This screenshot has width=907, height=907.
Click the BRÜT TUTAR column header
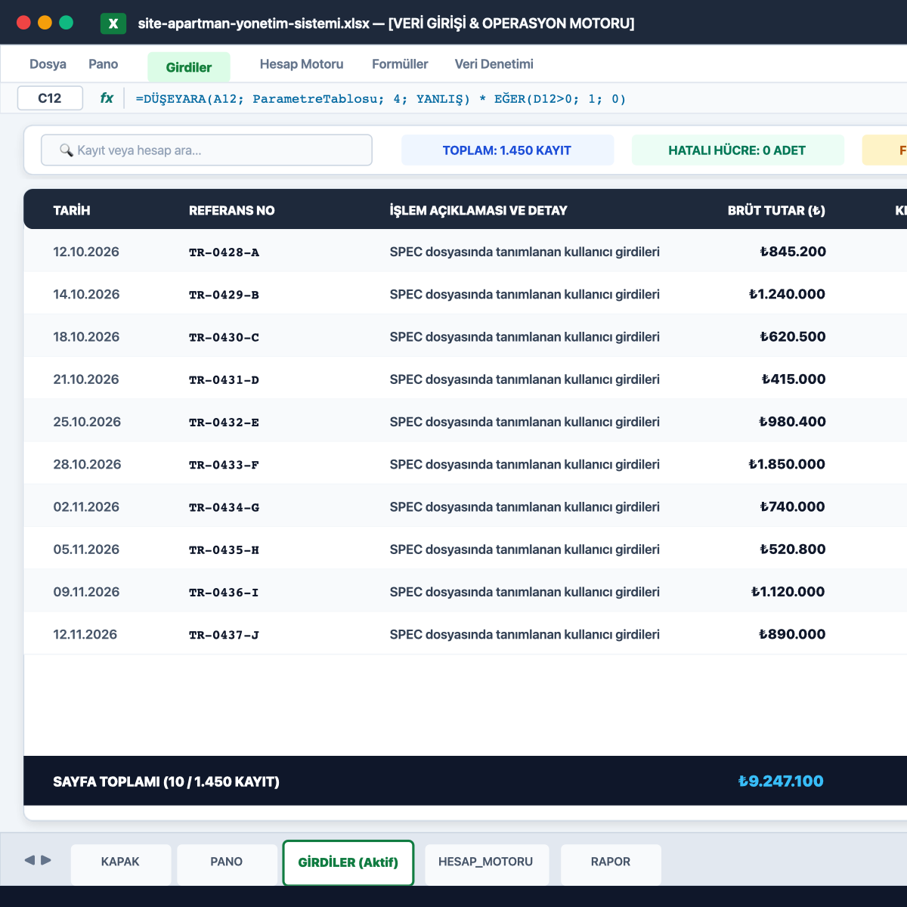click(776, 210)
